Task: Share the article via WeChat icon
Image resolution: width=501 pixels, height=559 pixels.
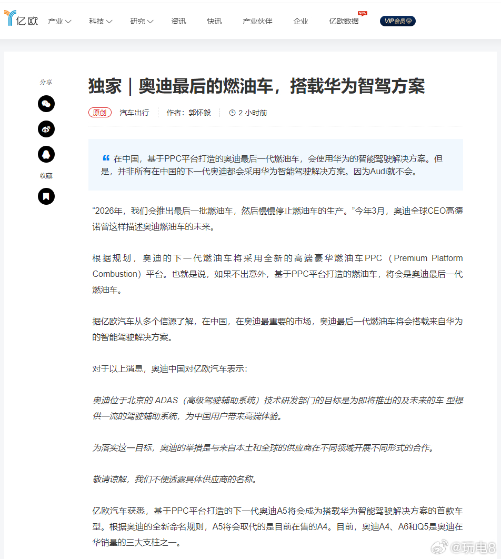Action: (x=46, y=104)
